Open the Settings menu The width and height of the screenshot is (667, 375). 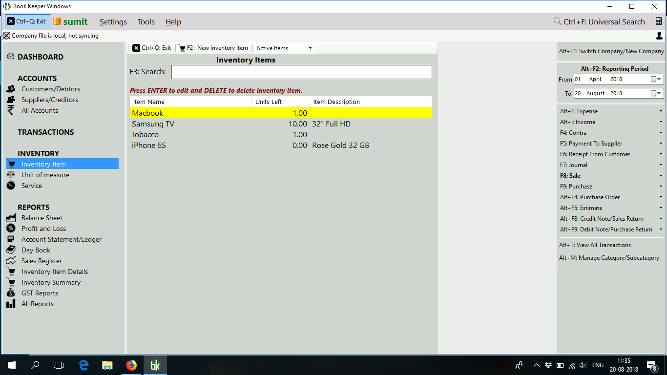pos(113,22)
